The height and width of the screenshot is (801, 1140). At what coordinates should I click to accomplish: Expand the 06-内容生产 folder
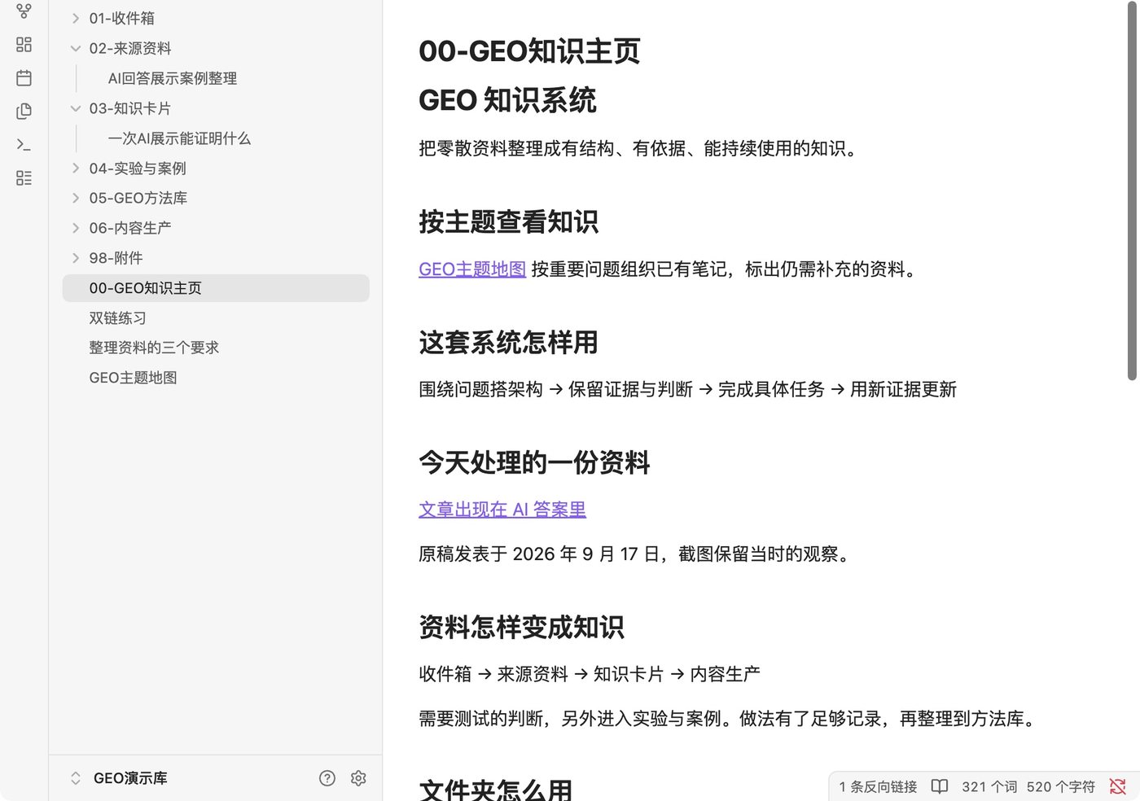pyautogui.click(x=76, y=228)
